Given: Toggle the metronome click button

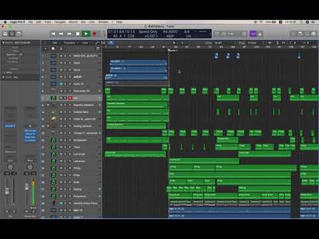Looking at the screenshot, I should [260, 34].
